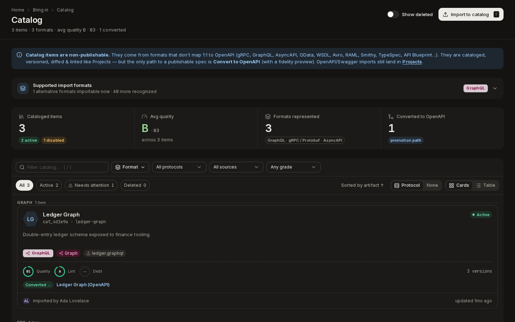
Task: Click the Active status badge on Ledger Graph
Action: tap(481, 215)
